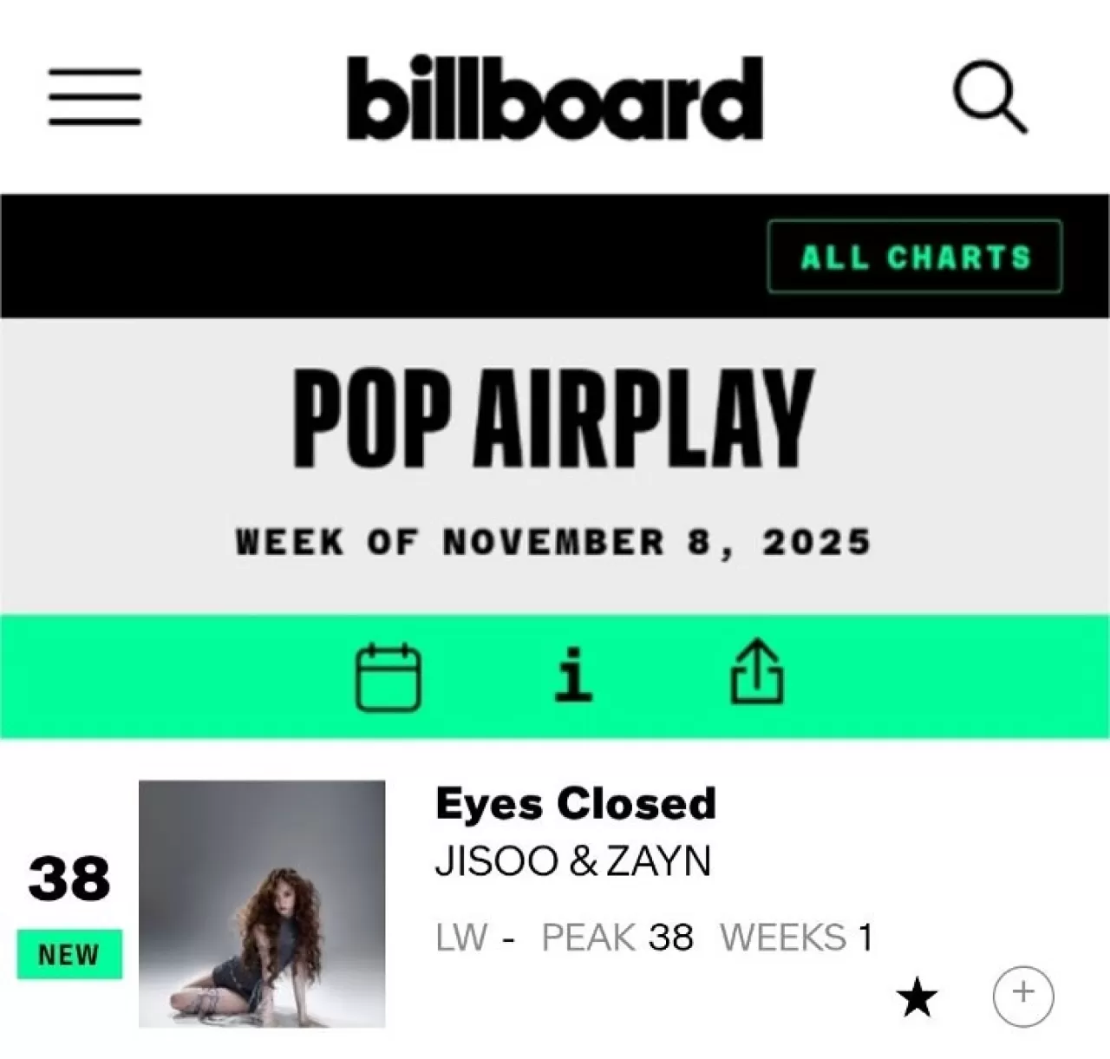Click the black star icon
Screen dimensions: 1110x1059
[917, 998]
